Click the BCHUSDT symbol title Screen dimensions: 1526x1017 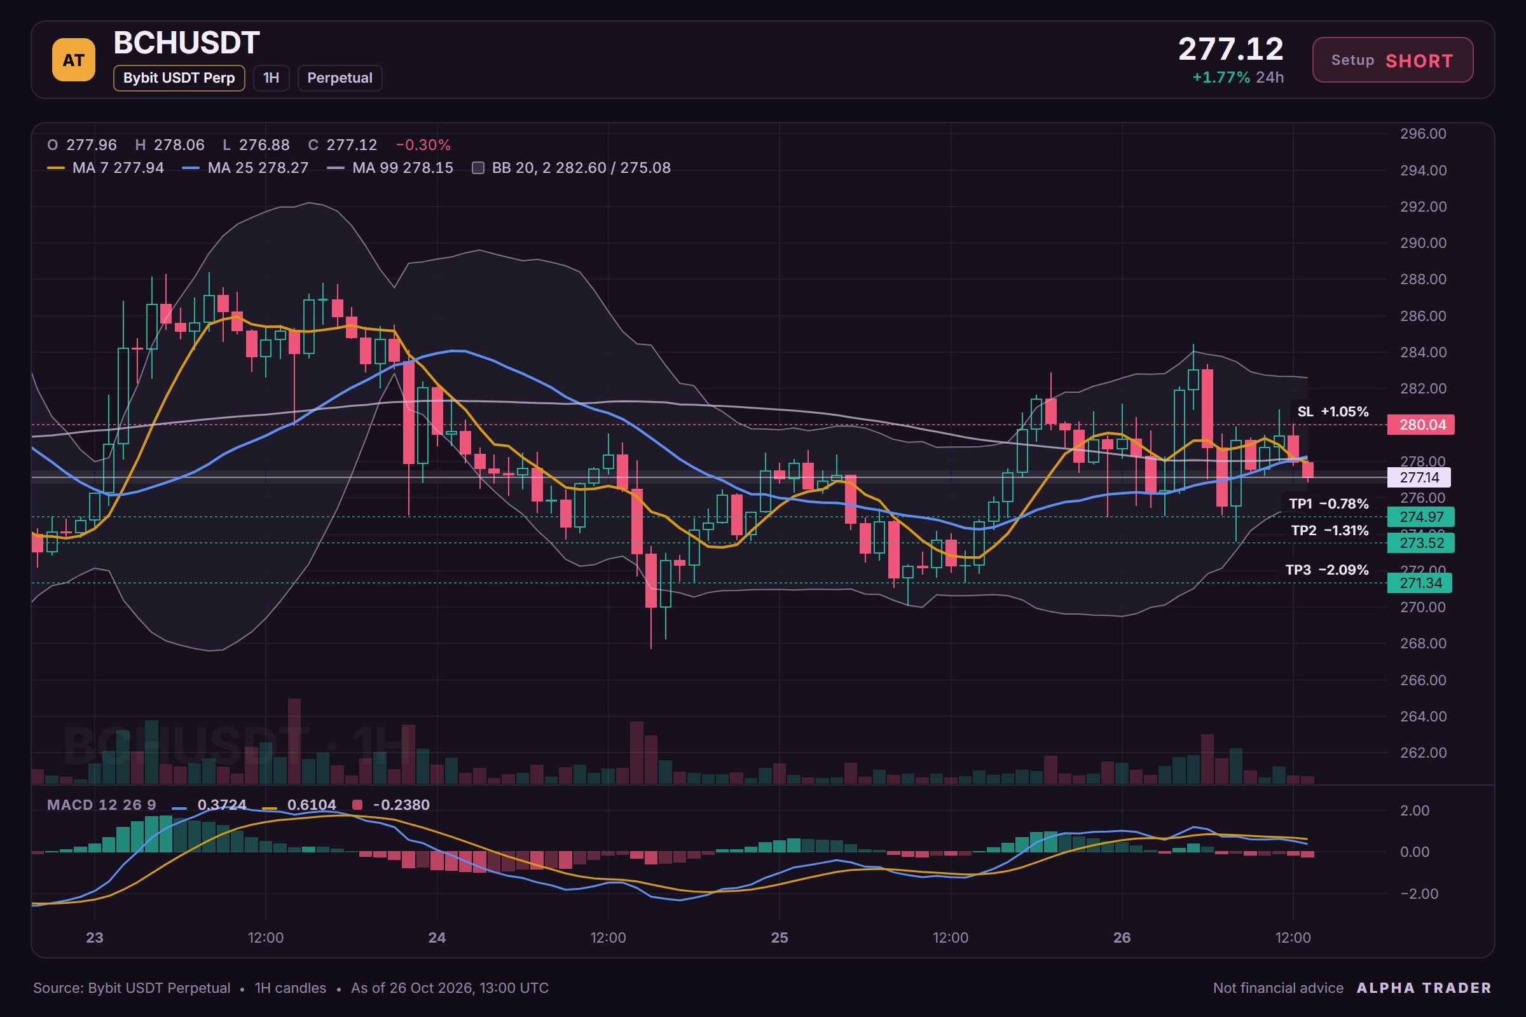tap(187, 43)
